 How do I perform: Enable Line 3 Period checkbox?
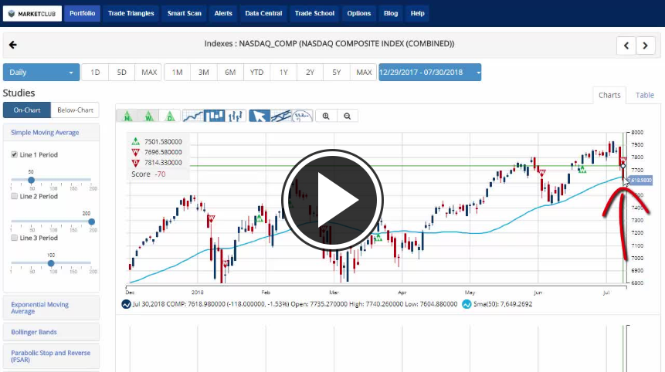(x=14, y=237)
